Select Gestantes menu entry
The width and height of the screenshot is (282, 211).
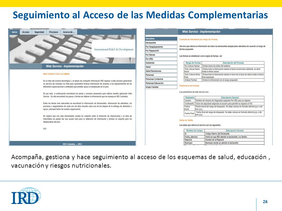161,63
